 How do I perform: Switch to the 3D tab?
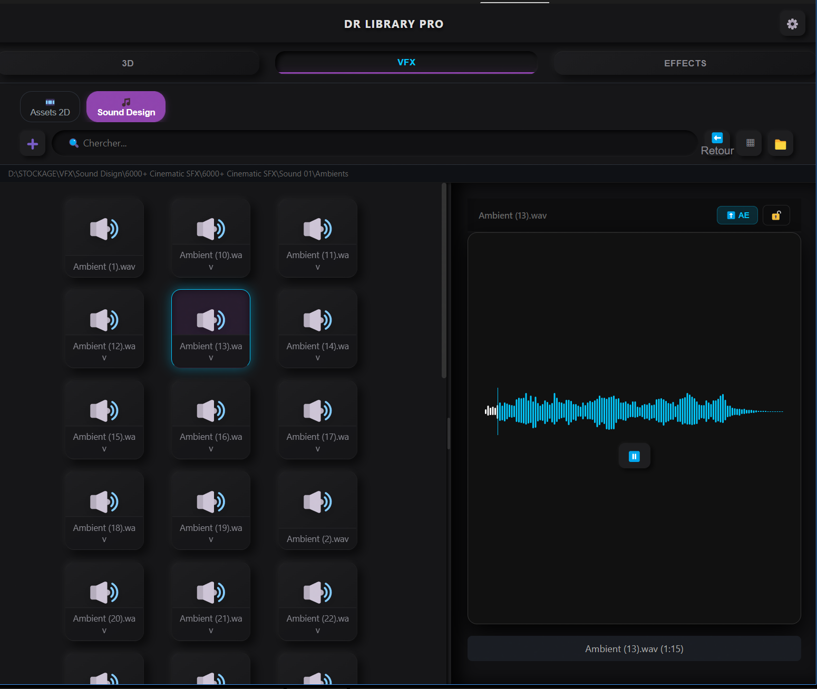tap(128, 63)
